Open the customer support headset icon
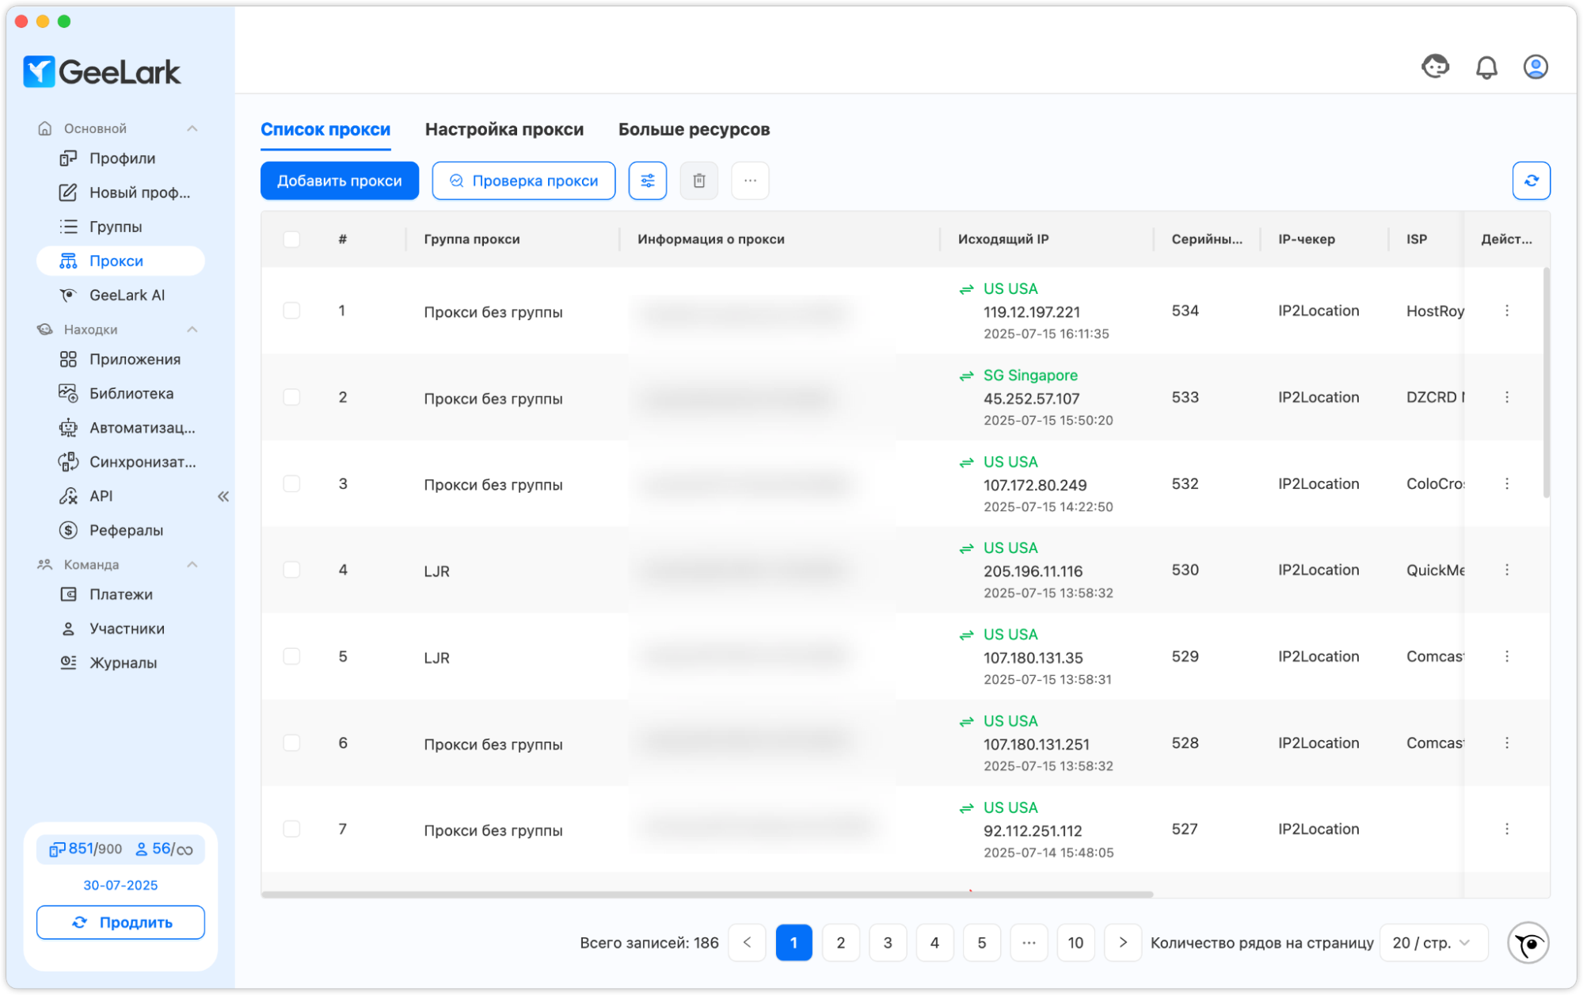Screen dimensions: 1583x996 (1435, 67)
